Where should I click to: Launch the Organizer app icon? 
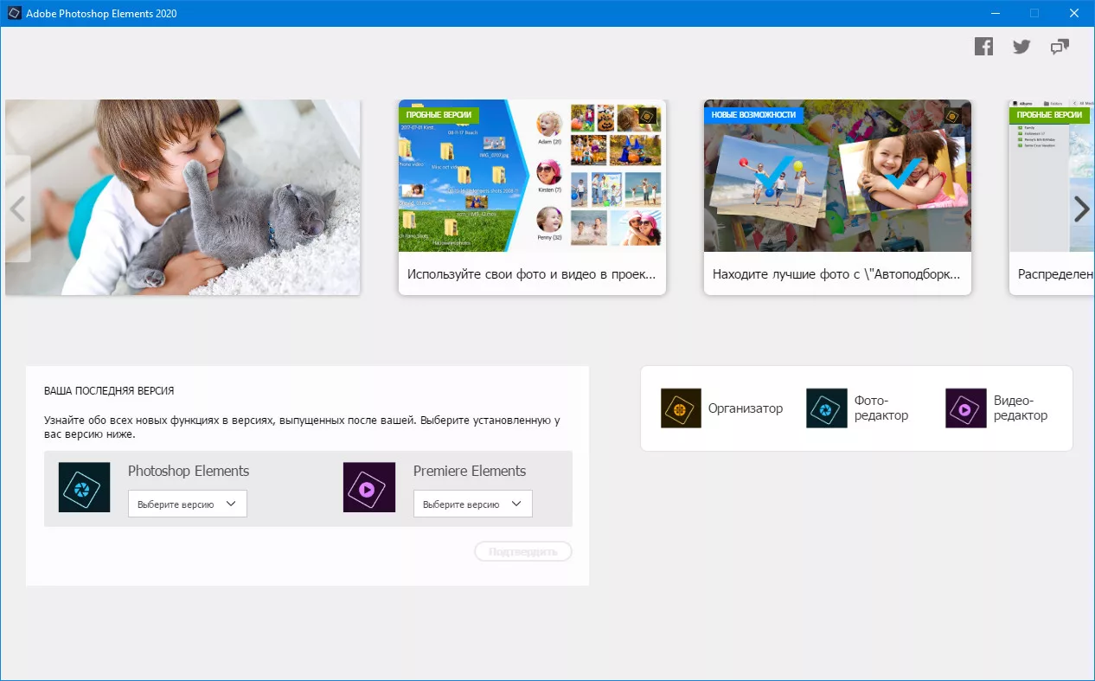click(681, 408)
